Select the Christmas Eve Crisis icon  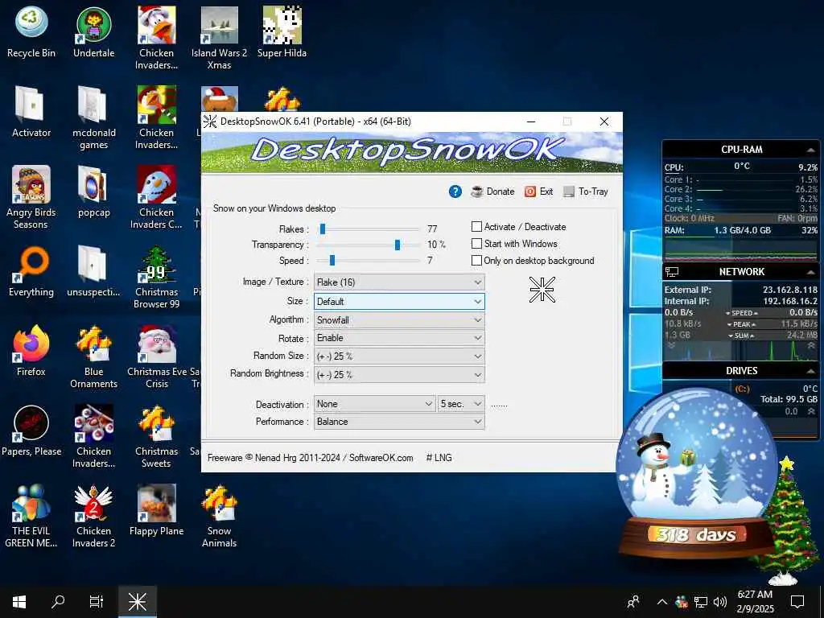(157, 357)
